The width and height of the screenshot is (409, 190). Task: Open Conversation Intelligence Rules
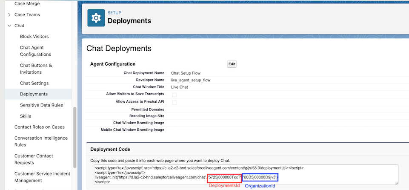[41, 141]
